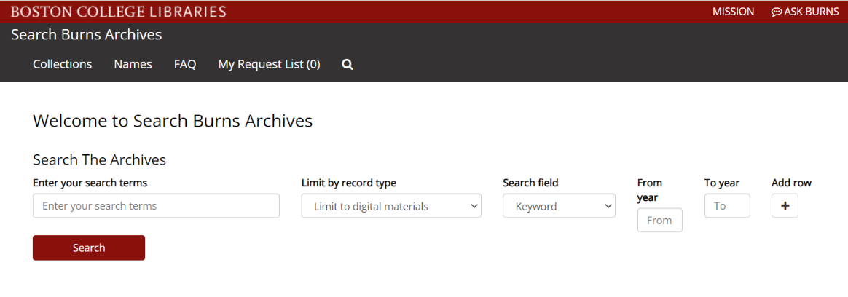Open the FAQ menu item
848x297 pixels.
tap(185, 64)
